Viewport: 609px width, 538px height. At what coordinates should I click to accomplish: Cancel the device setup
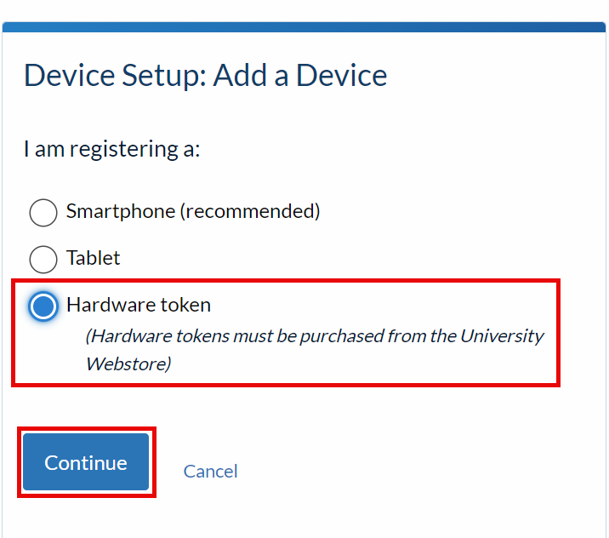[210, 471]
